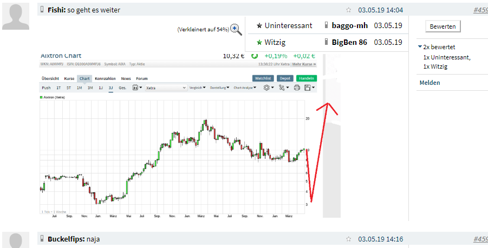Click the Mehr Kurse link in the chart
488x248 pixels.
(x=304, y=64)
